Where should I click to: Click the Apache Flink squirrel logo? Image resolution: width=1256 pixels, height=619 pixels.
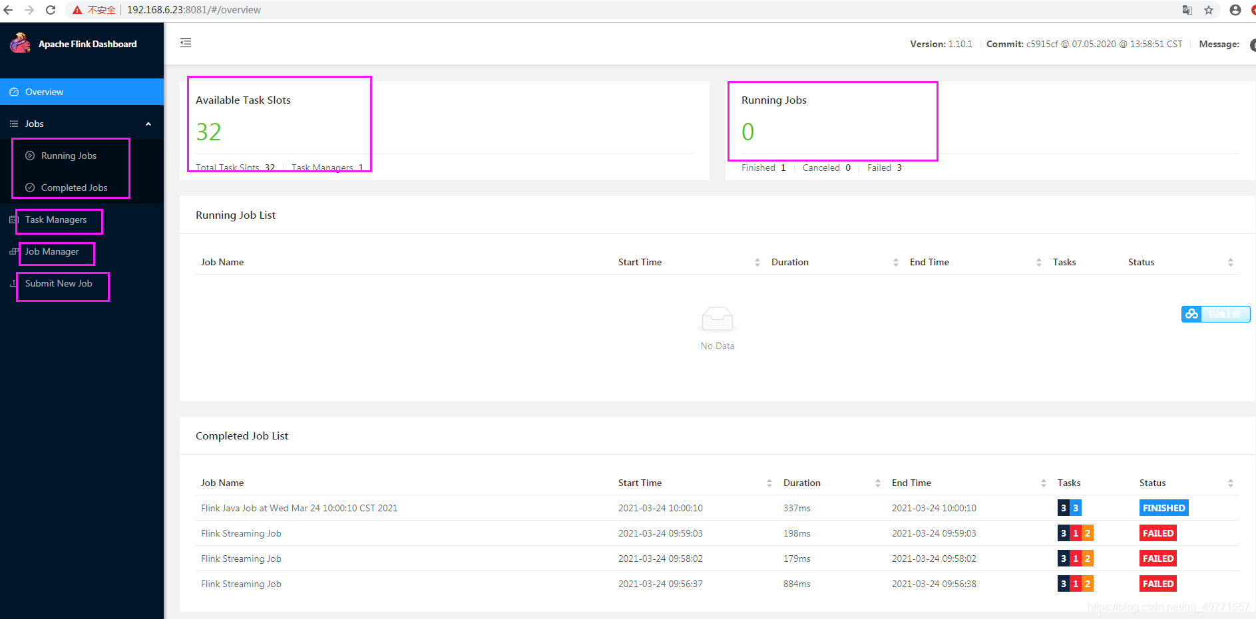(20, 43)
